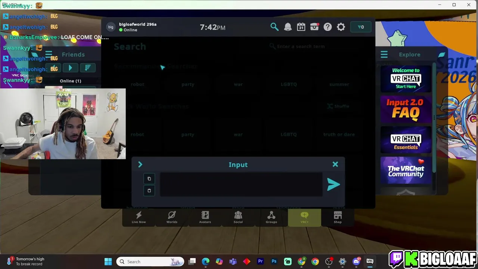Open the Live Now tab

click(x=139, y=217)
